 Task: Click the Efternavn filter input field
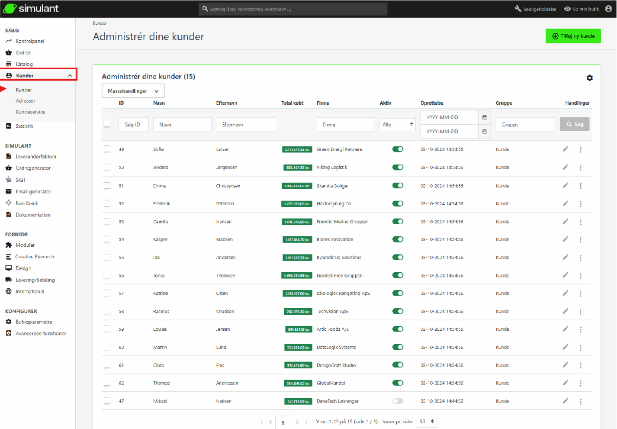click(x=246, y=125)
